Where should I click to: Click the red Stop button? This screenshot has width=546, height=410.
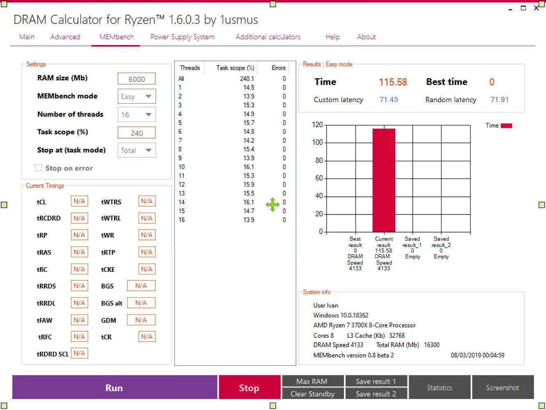click(x=249, y=387)
